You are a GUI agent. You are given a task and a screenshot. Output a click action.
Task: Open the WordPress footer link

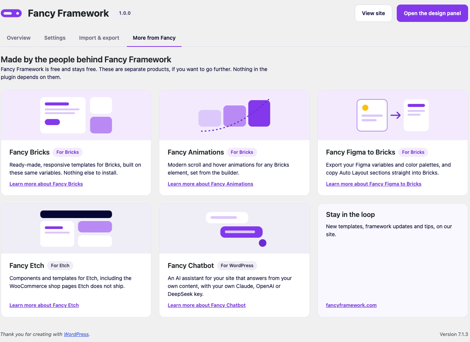pyautogui.click(x=76, y=334)
